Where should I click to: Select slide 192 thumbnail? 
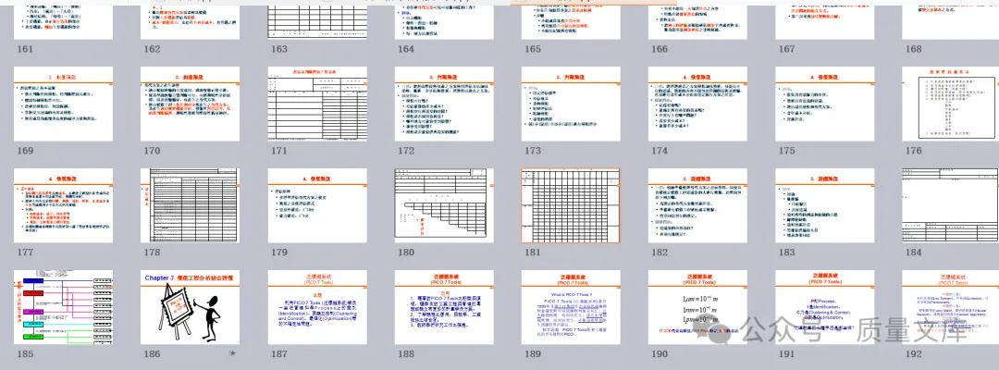(x=951, y=307)
